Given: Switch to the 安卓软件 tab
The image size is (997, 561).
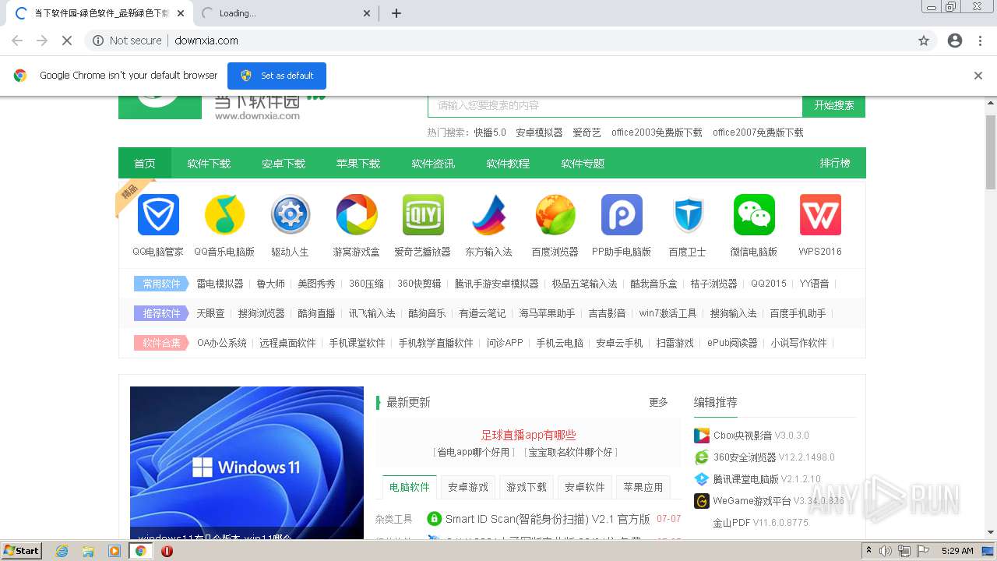Looking at the screenshot, I should (x=585, y=487).
